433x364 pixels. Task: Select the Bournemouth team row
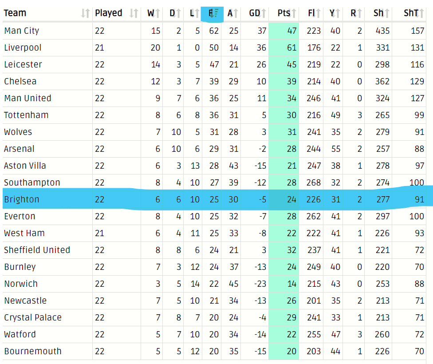pyautogui.click(x=214, y=351)
